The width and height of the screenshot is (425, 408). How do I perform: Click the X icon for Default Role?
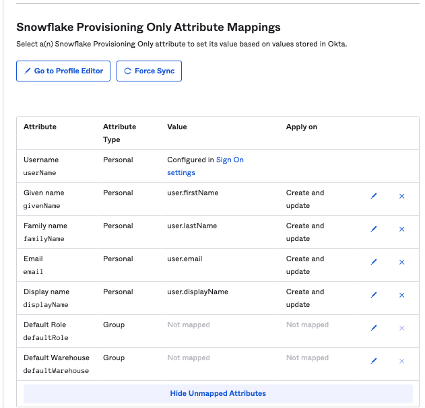pos(402,328)
